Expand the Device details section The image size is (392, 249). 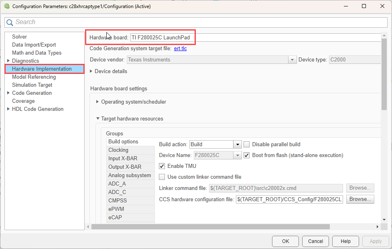(91, 71)
